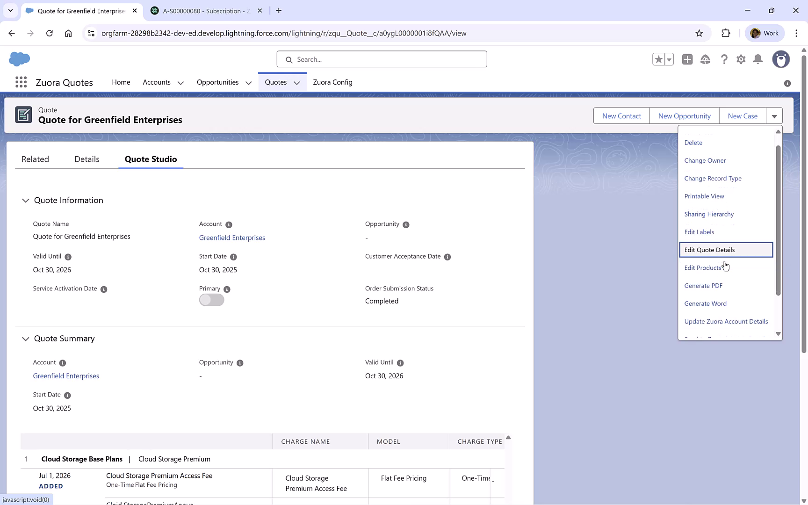Open the Favorites star icon

point(658,59)
